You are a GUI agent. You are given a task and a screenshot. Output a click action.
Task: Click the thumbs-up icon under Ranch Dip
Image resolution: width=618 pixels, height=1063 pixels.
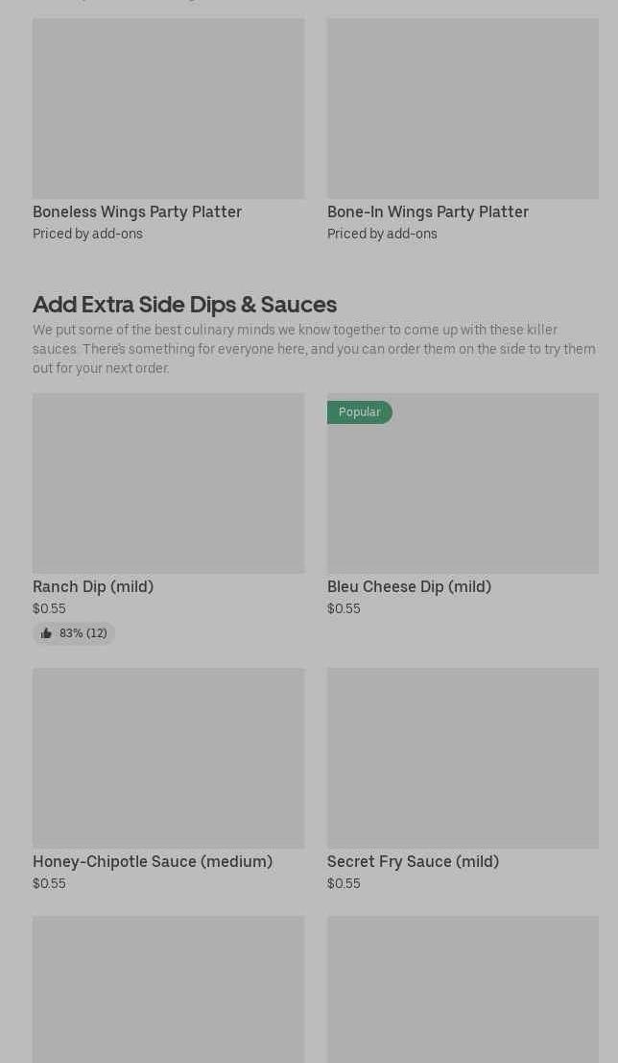(46, 633)
